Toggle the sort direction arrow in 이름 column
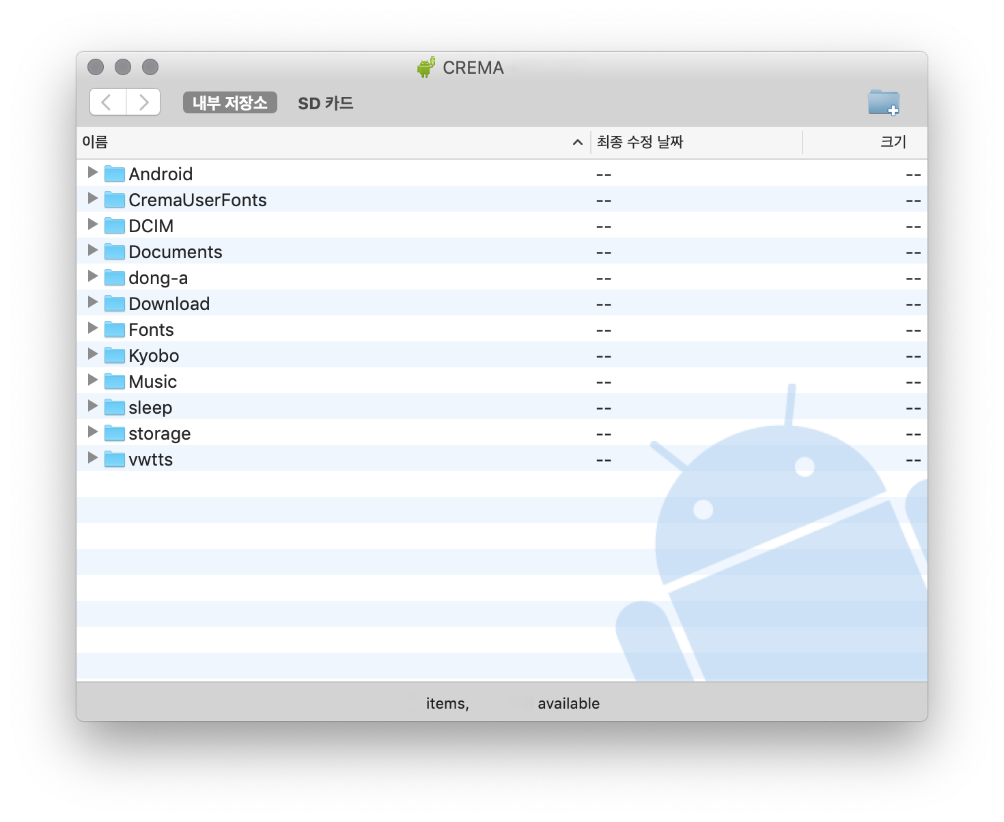 [x=578, y=142]
